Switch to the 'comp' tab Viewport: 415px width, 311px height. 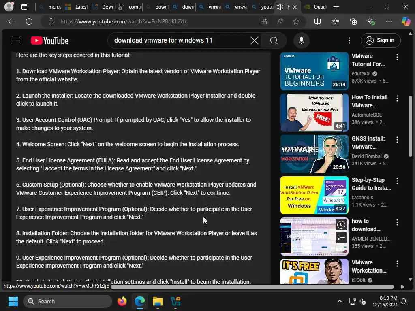point(130,7)
